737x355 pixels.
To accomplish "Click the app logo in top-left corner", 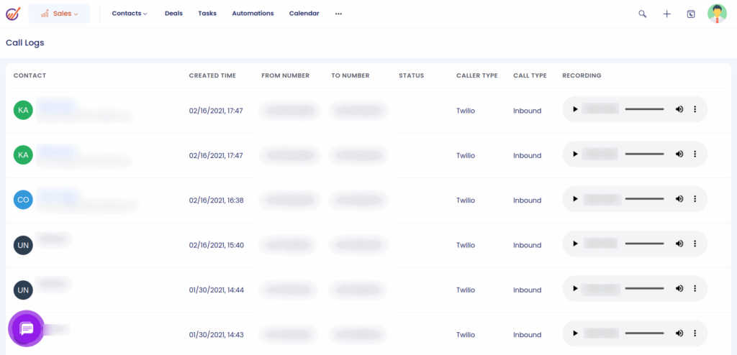I will [13, 14].
